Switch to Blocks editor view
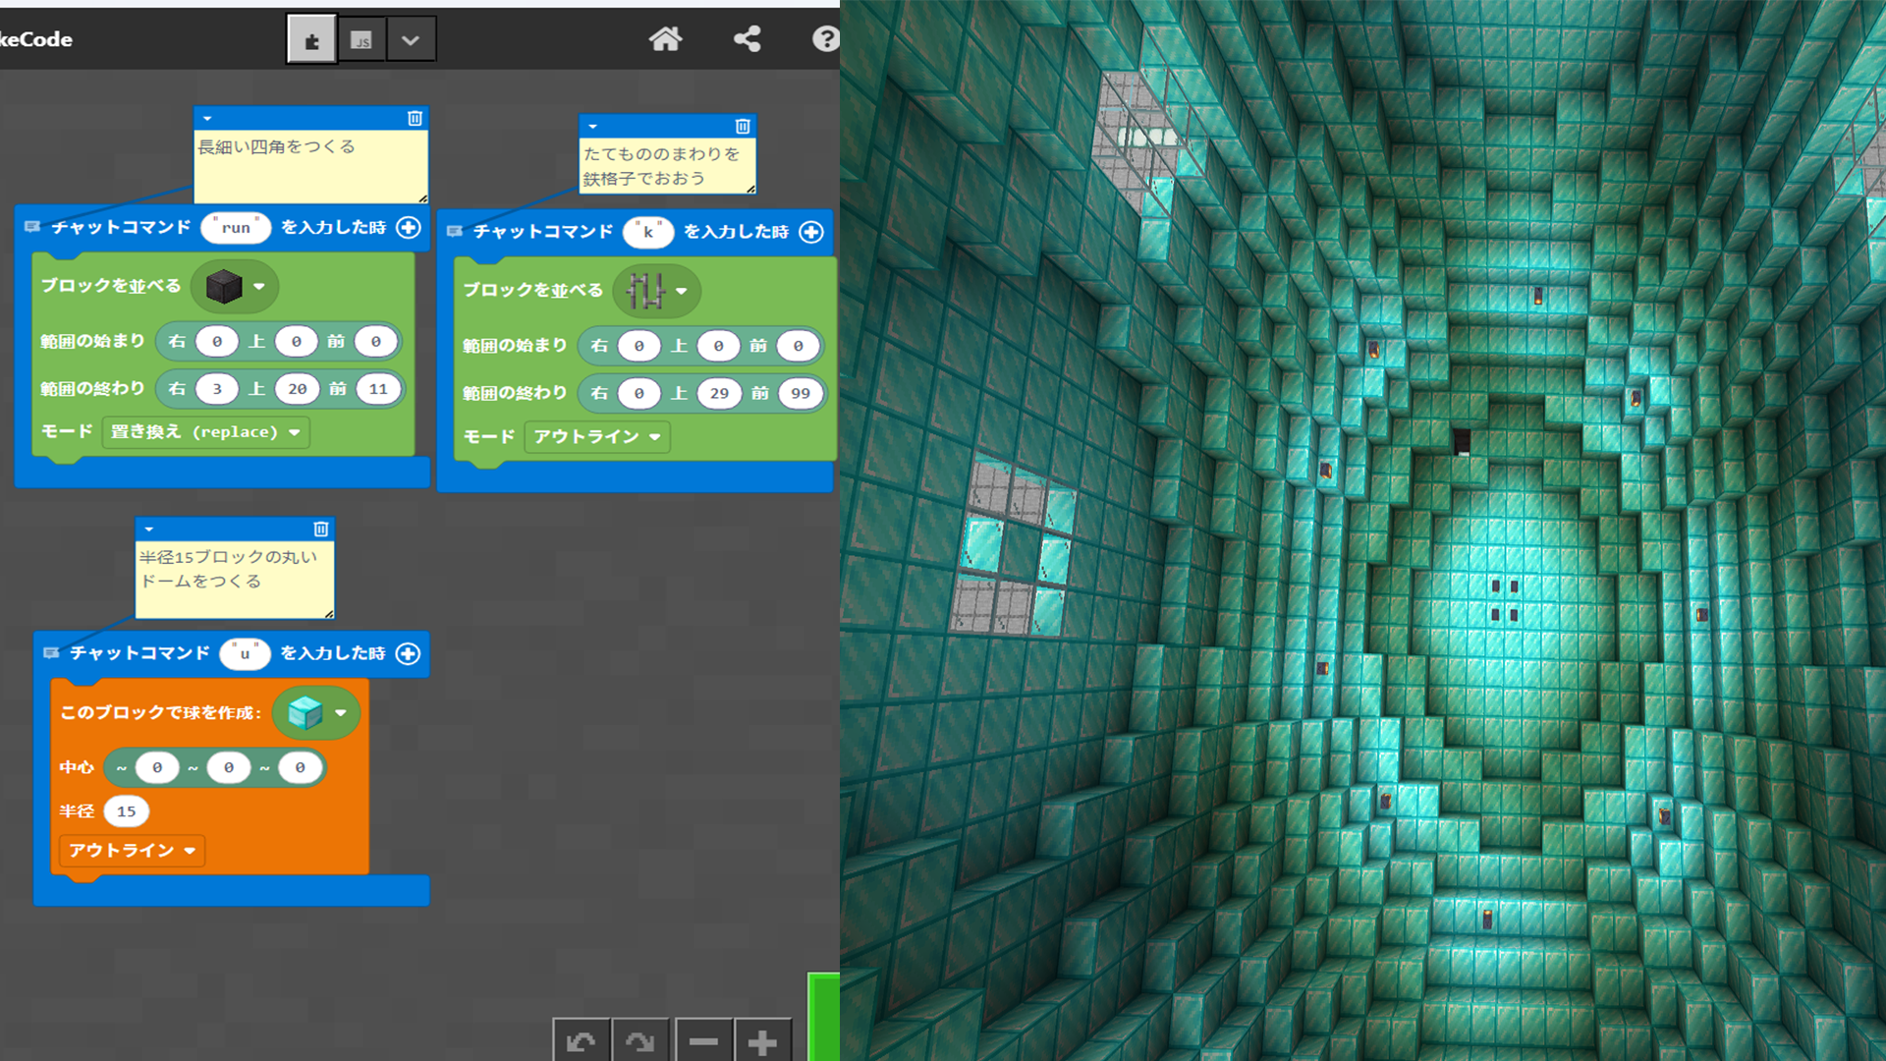This screenshot has height=1061, width=1886. (x=311, y=39)
